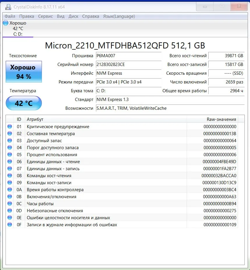Click raw value 00000000003BC4
The image size is (250, 270).
tap(220, 190)
